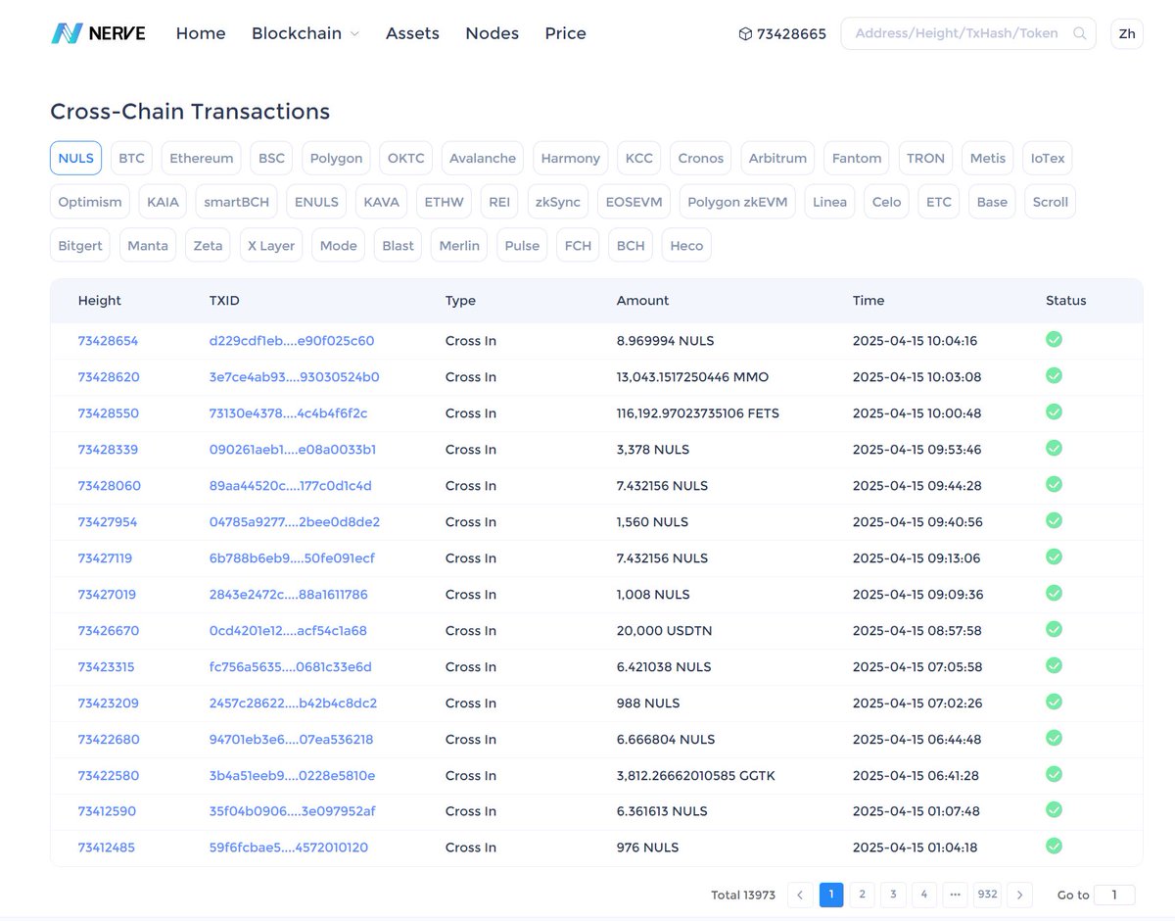Click the block height cube icon
Screen dimensions: 1175x921
(x=745, y=33)
